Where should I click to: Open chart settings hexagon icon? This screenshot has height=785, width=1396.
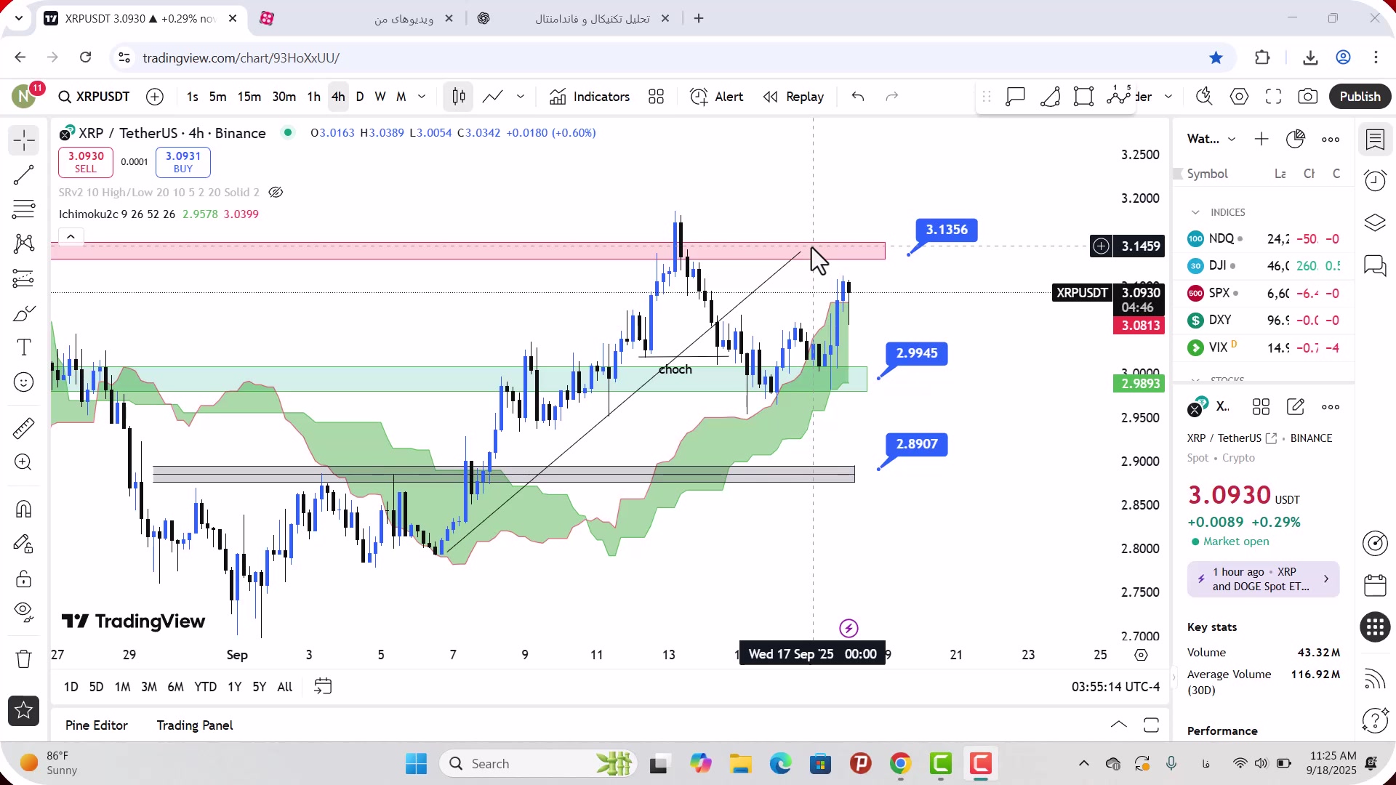click(x=1240, y=97)
